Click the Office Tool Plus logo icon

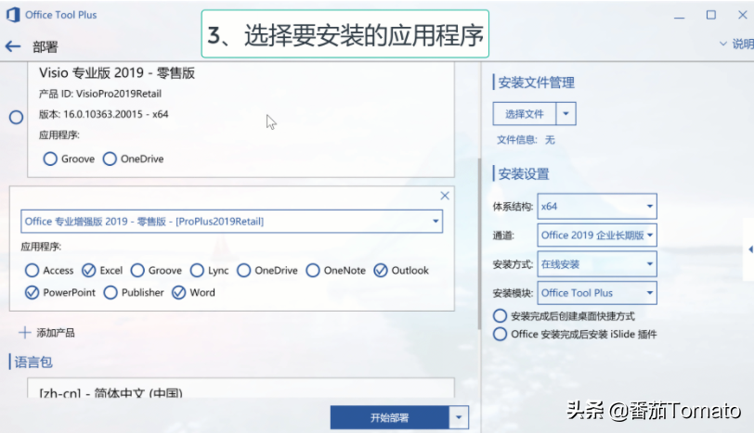pos(13,15)
